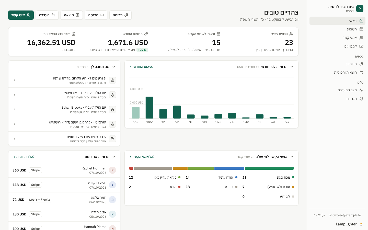Click the העברה transfer button

[47, 15]
